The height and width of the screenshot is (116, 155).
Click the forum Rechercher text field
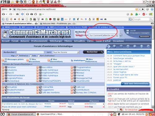pyautogui.click(x=30, y=52)
